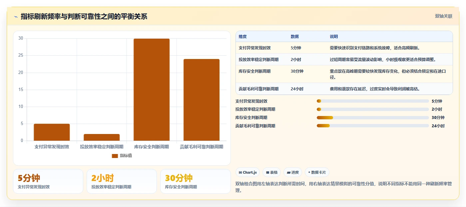Click the 2小时 value in table
Viewport: 466px width, 207px height.
point(296,59)
